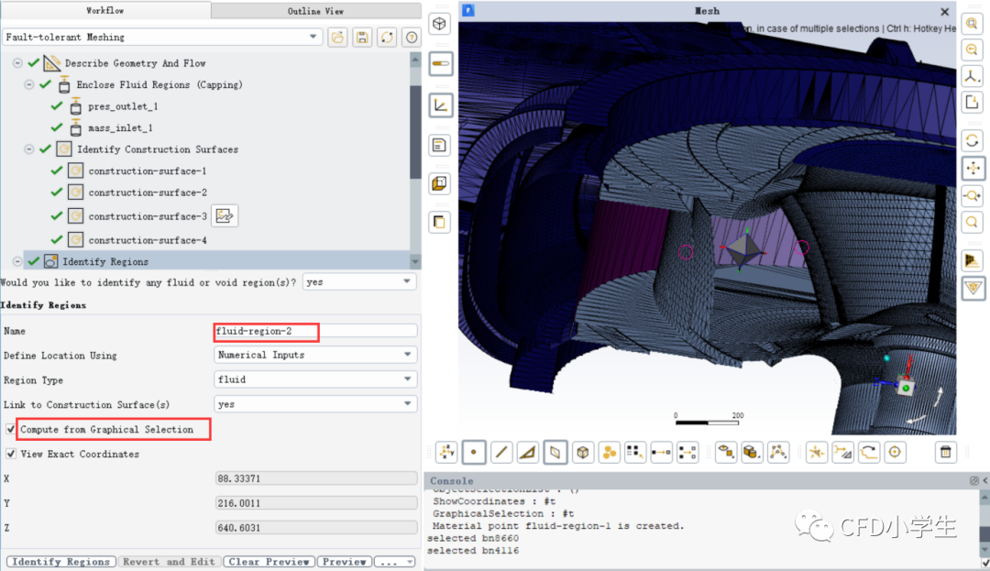Click the rotate view icon
Viewport: 990px width, 571px height.
pos(973,140)
